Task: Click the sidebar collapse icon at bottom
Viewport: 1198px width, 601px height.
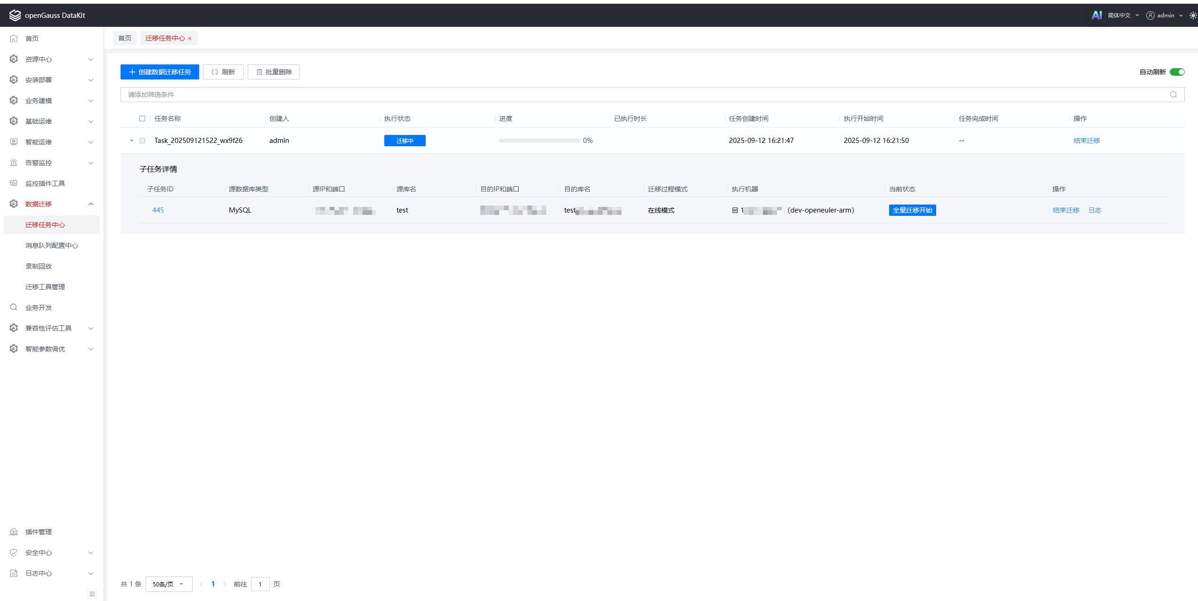Action: point(92,594)
